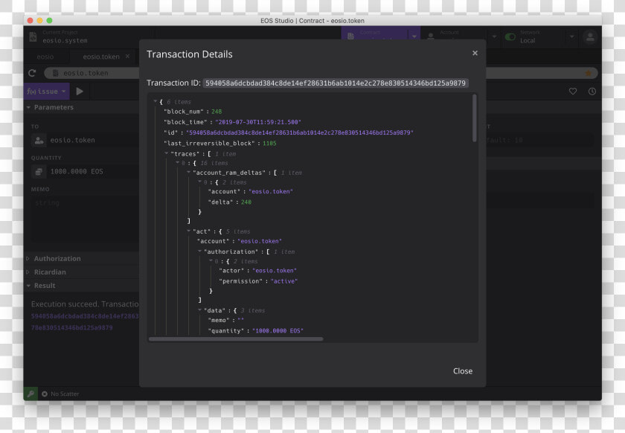Image resolution: width=625 pixels, height=433 pixels.
Task: Click the heart favorites icon
Action: 573,92
